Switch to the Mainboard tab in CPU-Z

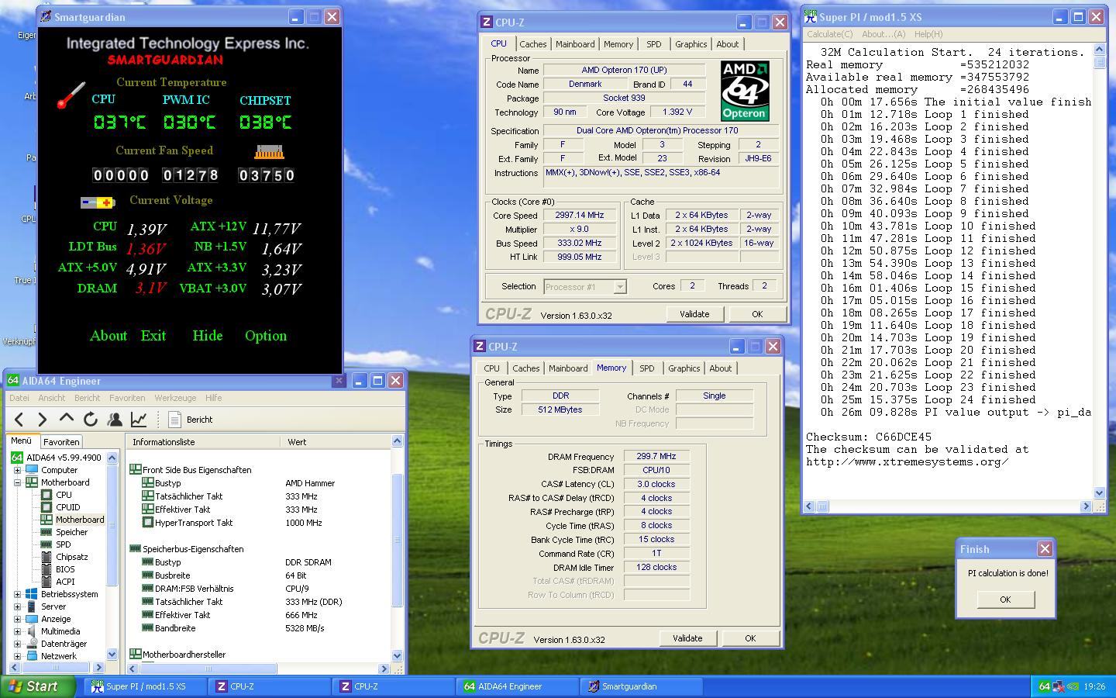pos(575,44)
